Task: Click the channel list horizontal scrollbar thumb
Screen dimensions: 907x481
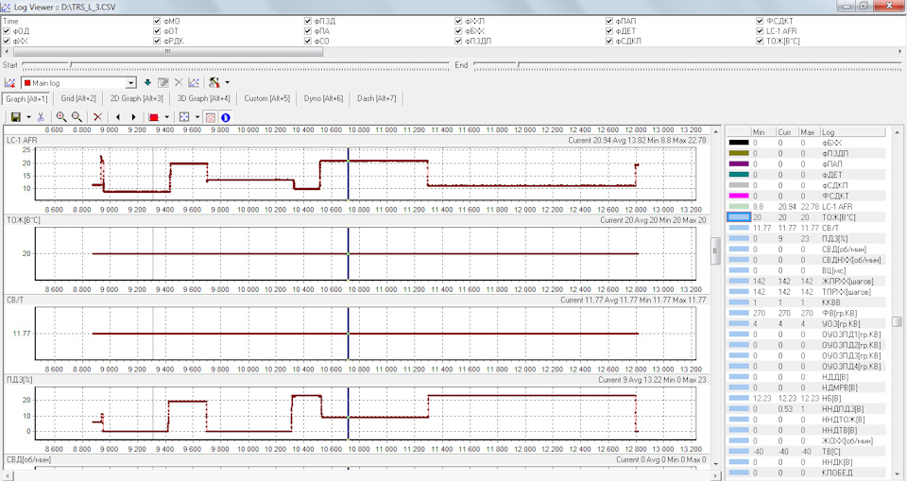Action: point(168,52)
